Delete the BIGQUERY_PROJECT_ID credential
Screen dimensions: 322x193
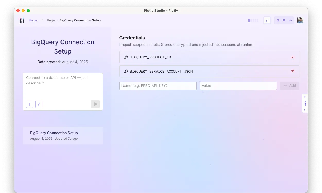(x=293, y=57)
